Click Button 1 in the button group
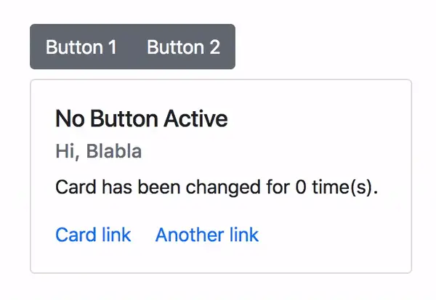The width and height of the screenshot is (436, 300). 81,47
